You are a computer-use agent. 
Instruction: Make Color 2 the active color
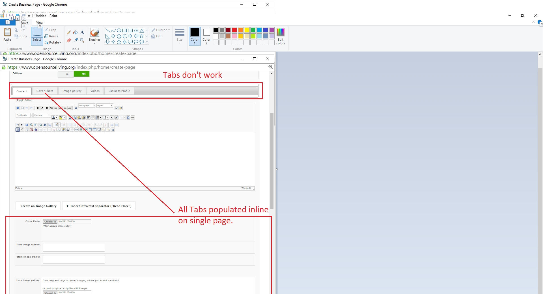[x=206, y=36]
